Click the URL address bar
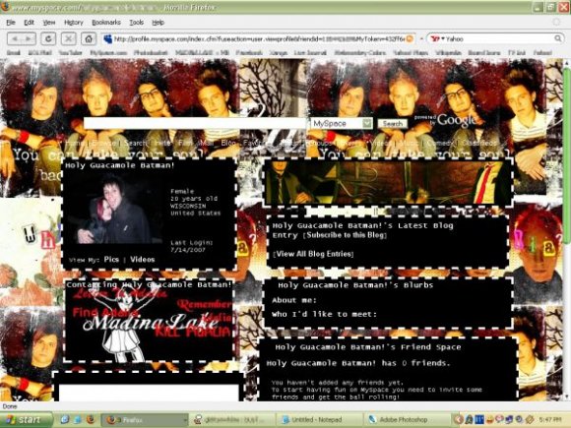571x428 pixels. pos(259,38)
